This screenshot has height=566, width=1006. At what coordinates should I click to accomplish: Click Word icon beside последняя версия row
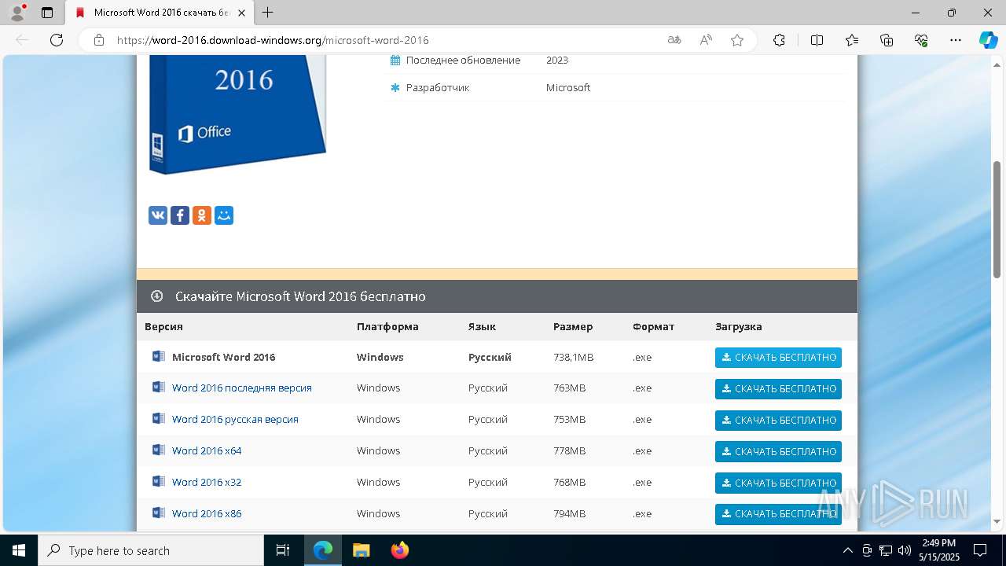click(x=159, y=388)
